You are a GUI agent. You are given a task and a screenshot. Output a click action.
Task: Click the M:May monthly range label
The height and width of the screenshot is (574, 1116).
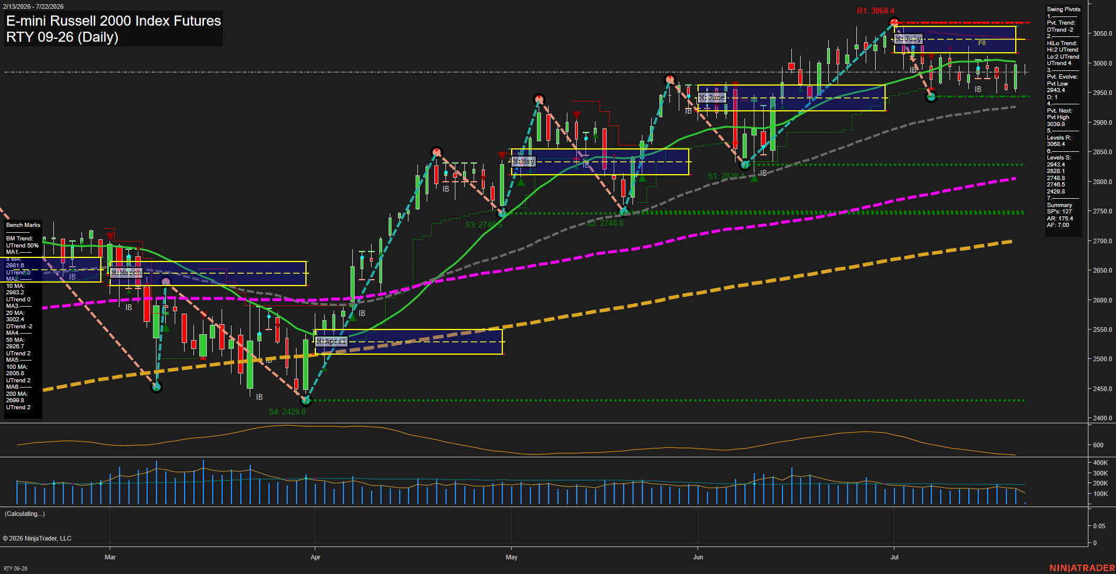point(523,161)
